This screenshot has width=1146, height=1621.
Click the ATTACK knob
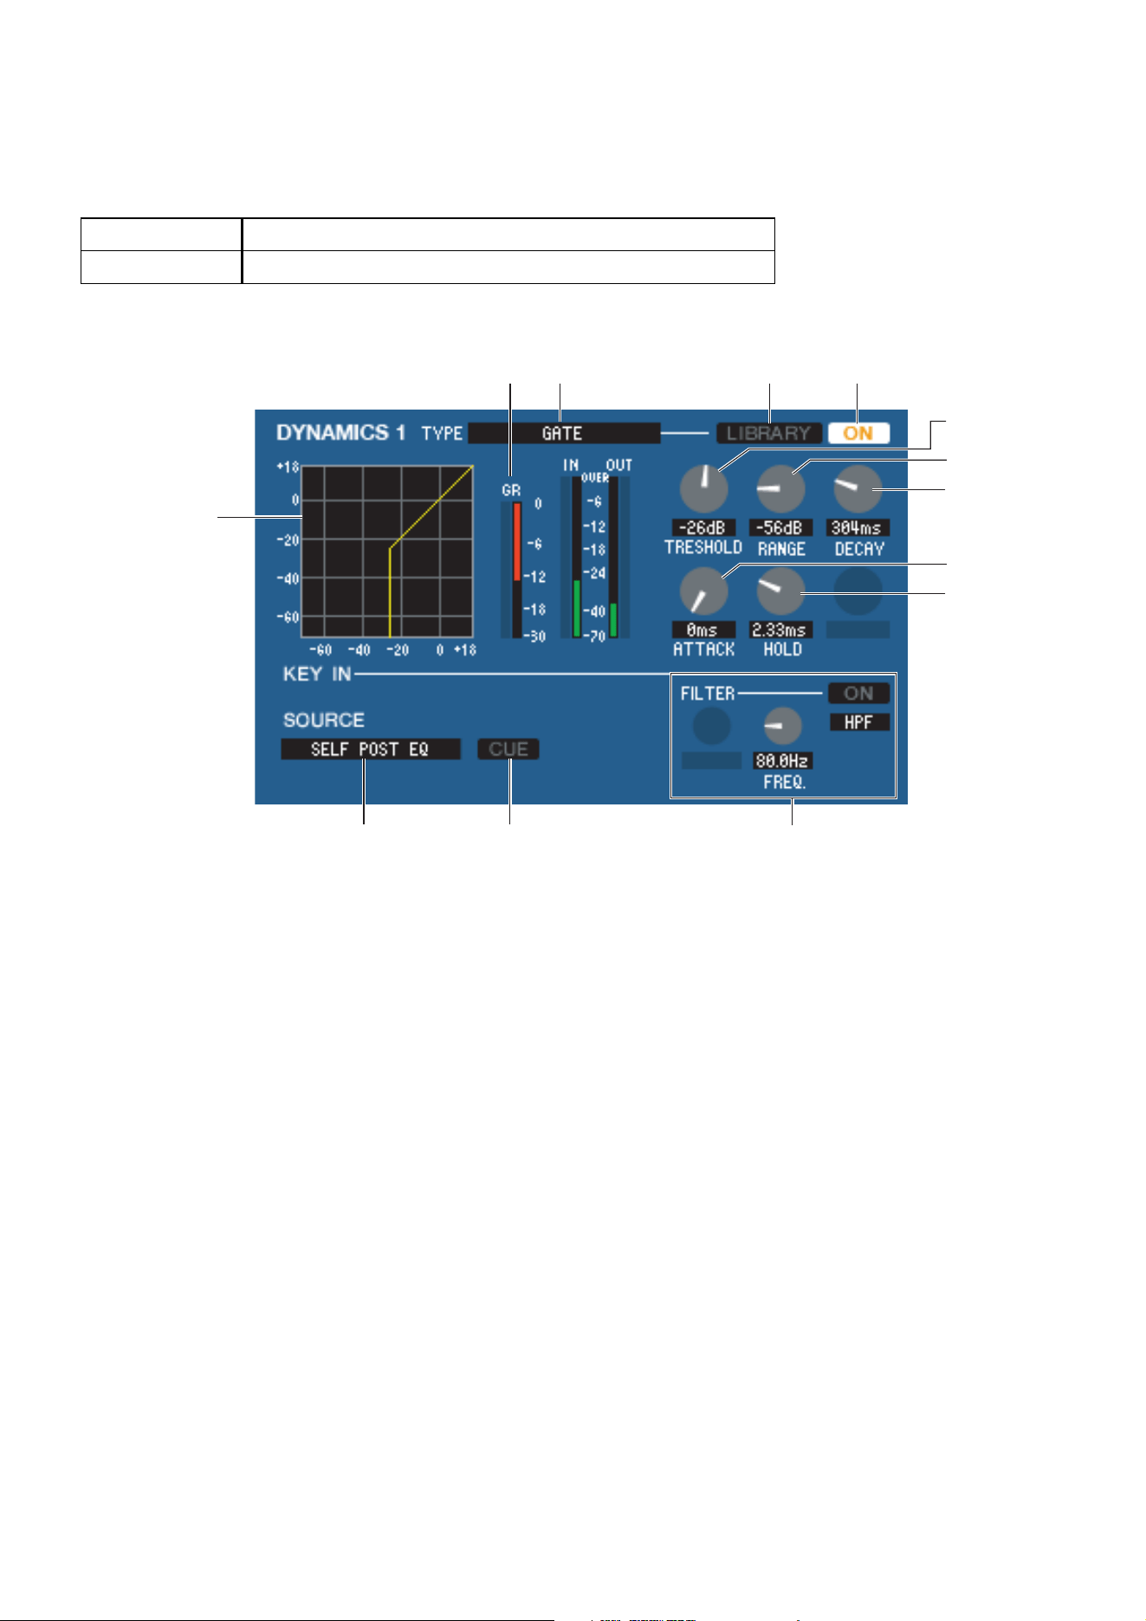point(704,591)
